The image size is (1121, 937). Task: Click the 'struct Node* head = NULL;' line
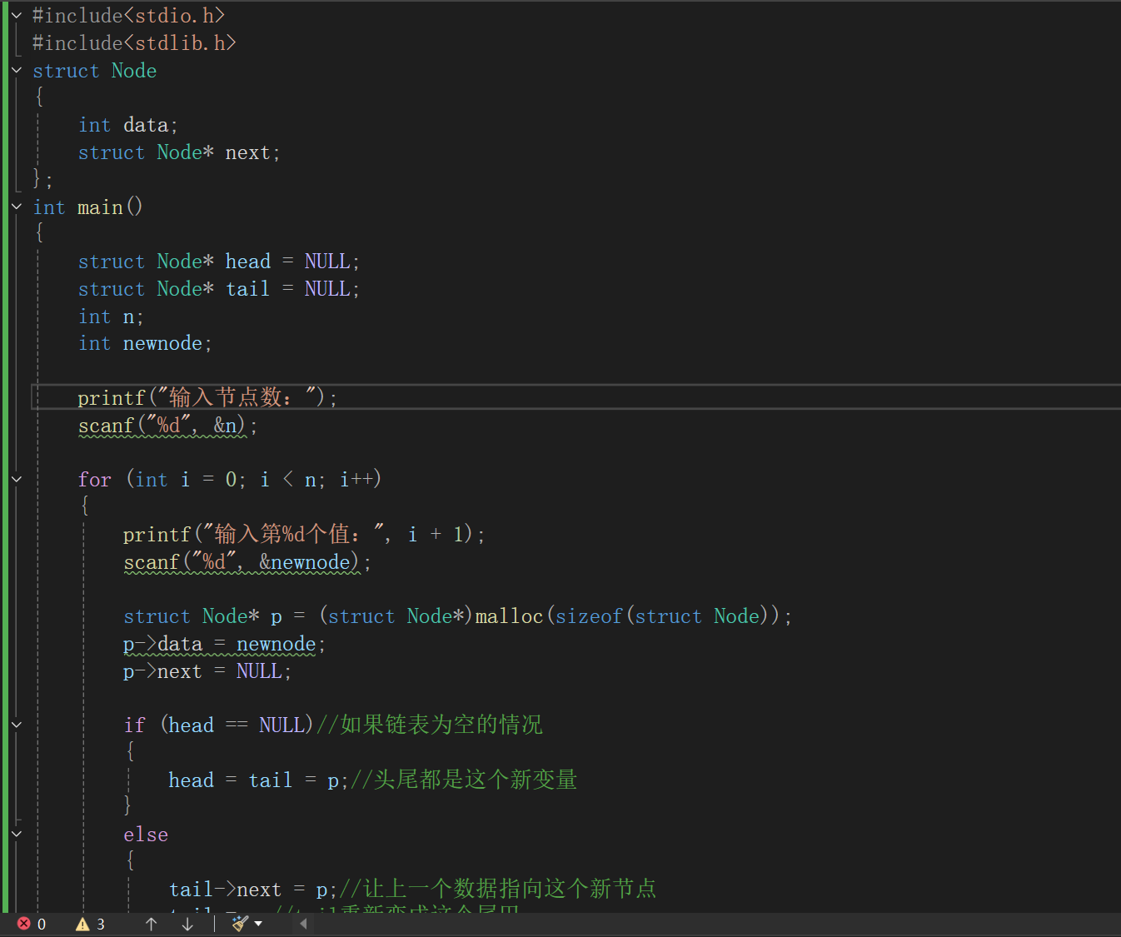(219, 262)
